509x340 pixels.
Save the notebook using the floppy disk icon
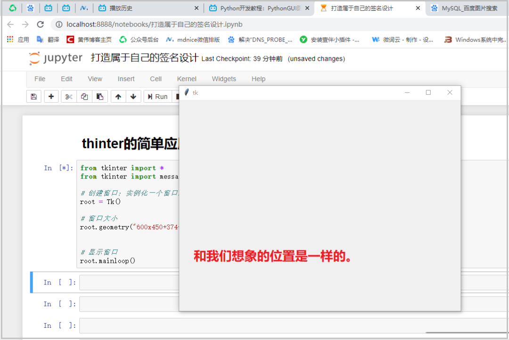(x=33, y=96)
